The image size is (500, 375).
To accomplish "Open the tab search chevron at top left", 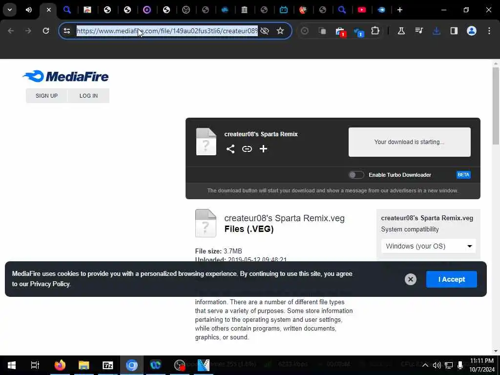I will pyautogui.click(x=10, y=10).
